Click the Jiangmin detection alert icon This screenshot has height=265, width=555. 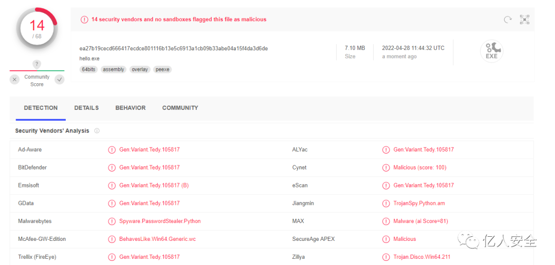point(386,203)
